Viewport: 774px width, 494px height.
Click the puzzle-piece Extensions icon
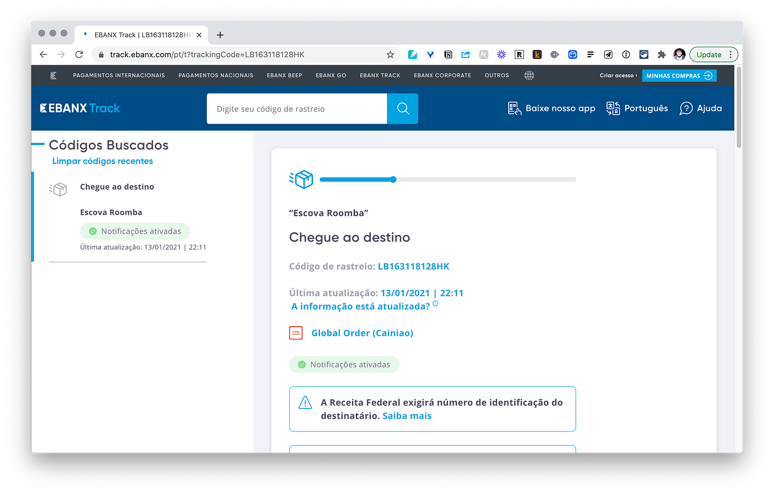[x=661, y=55]
